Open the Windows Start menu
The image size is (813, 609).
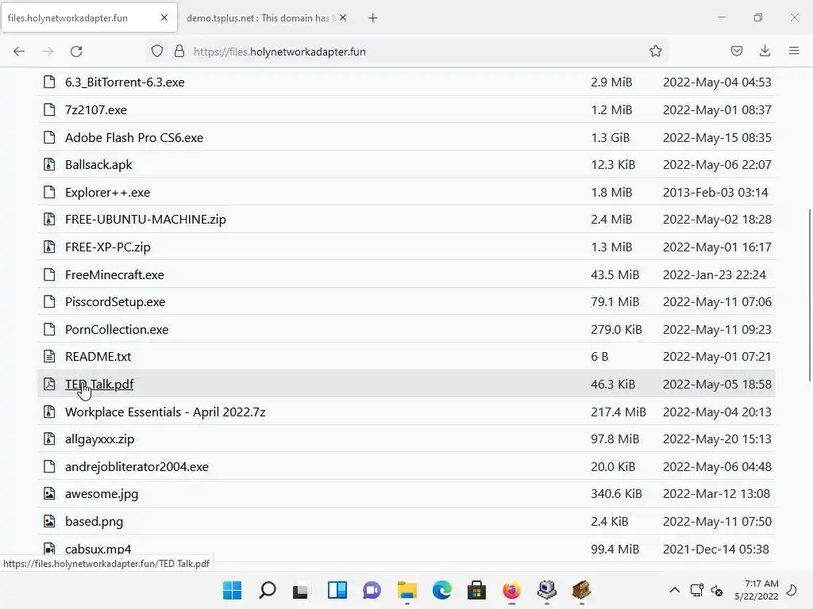point(233,590)
